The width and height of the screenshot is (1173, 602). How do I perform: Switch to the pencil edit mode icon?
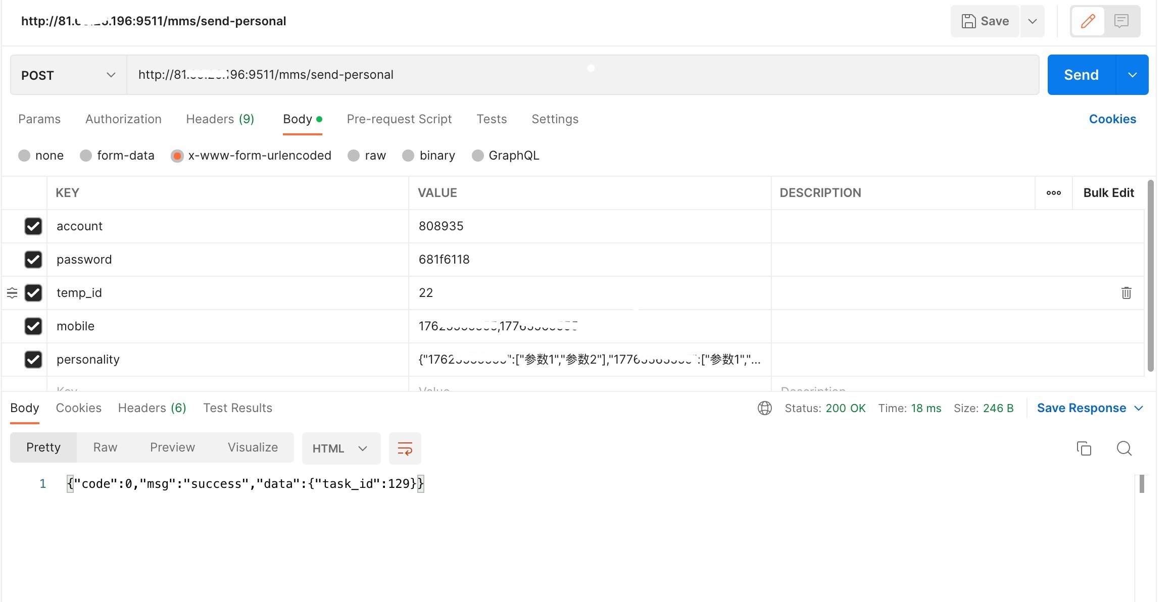coord(1088,21)
